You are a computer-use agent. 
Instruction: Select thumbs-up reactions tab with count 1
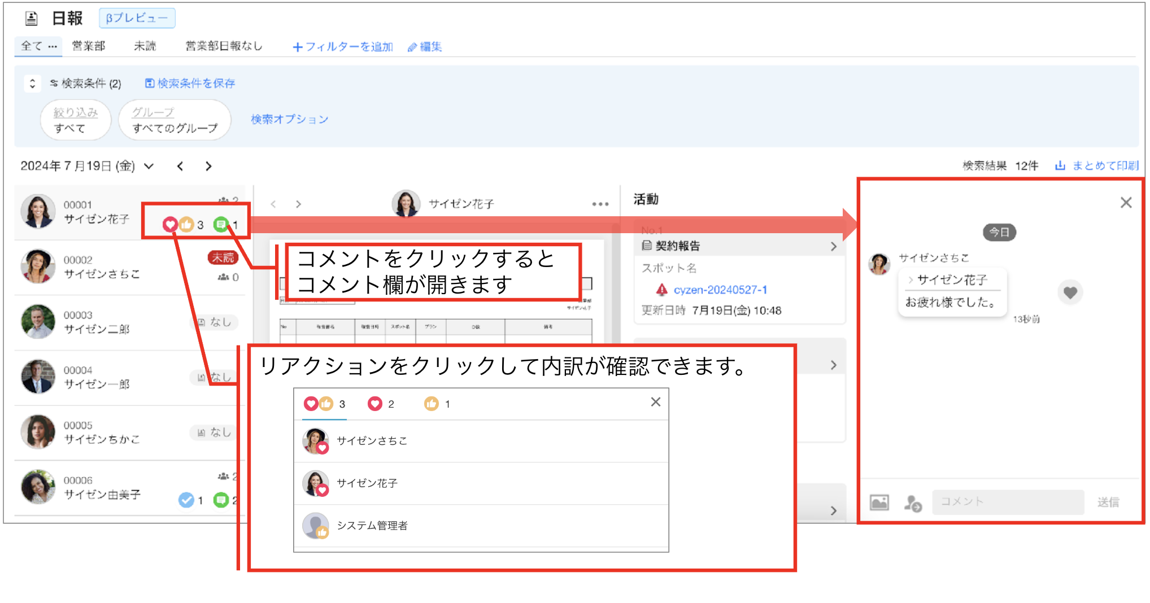437,404
